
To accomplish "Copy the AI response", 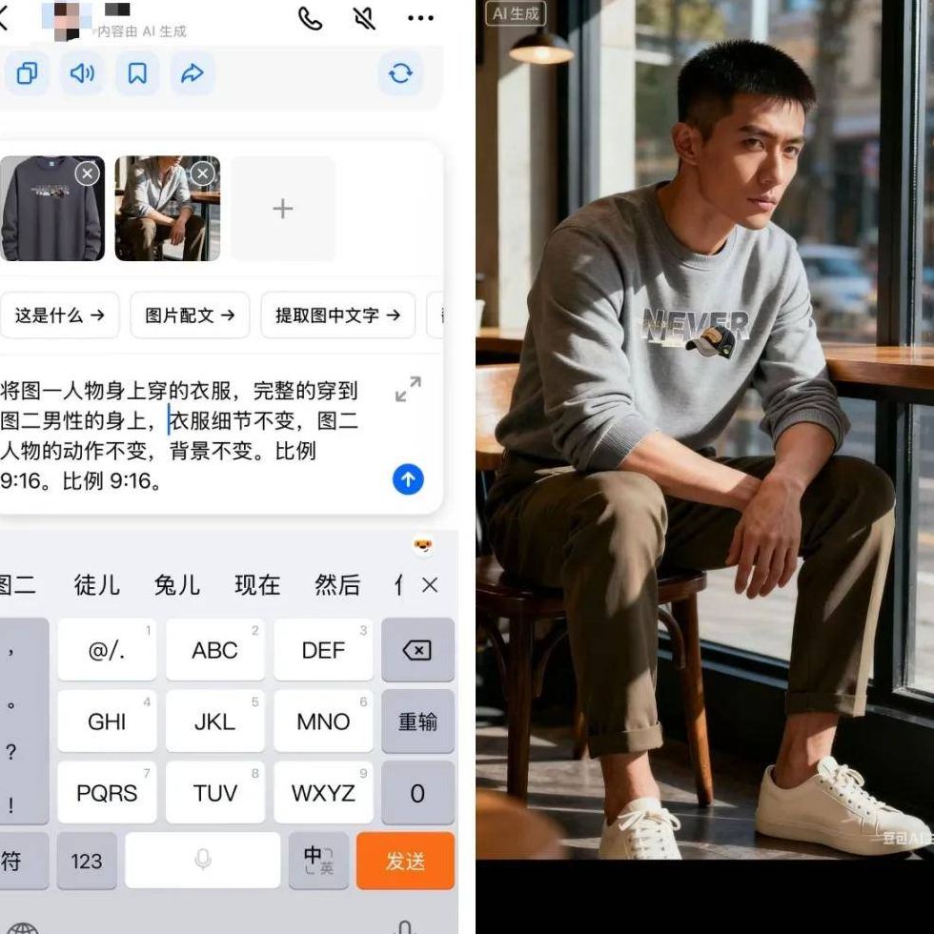I will (27, 73).
